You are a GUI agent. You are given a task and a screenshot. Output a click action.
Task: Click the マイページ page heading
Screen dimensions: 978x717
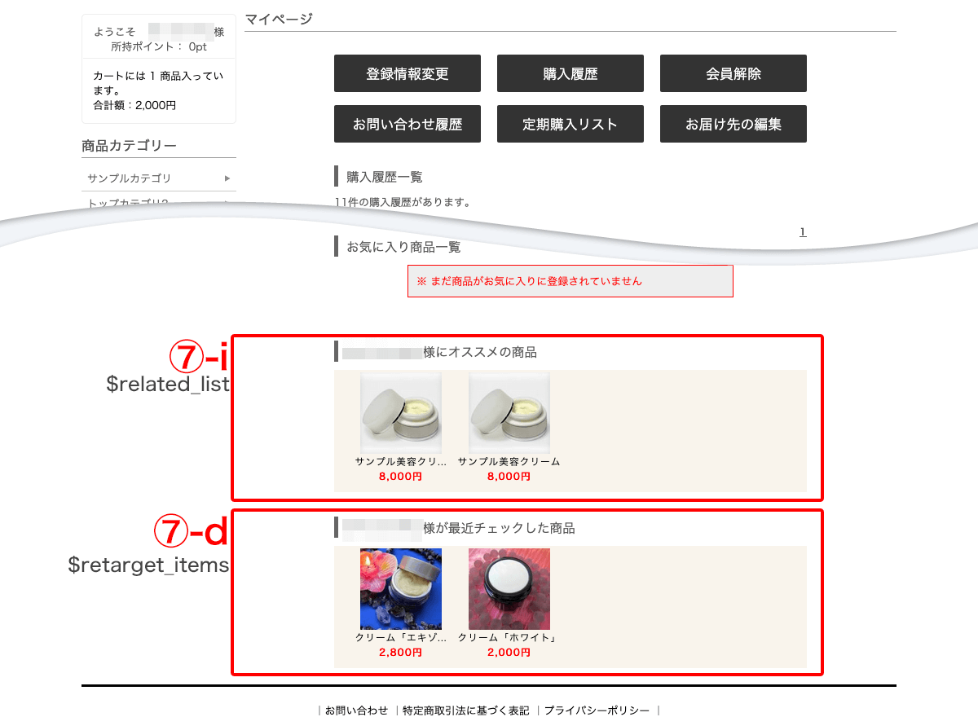[x=279, y=20]
